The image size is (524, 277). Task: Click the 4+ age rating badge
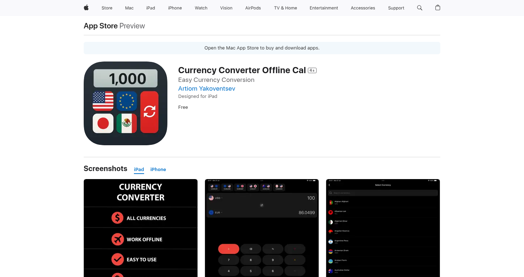click(312, 71)
